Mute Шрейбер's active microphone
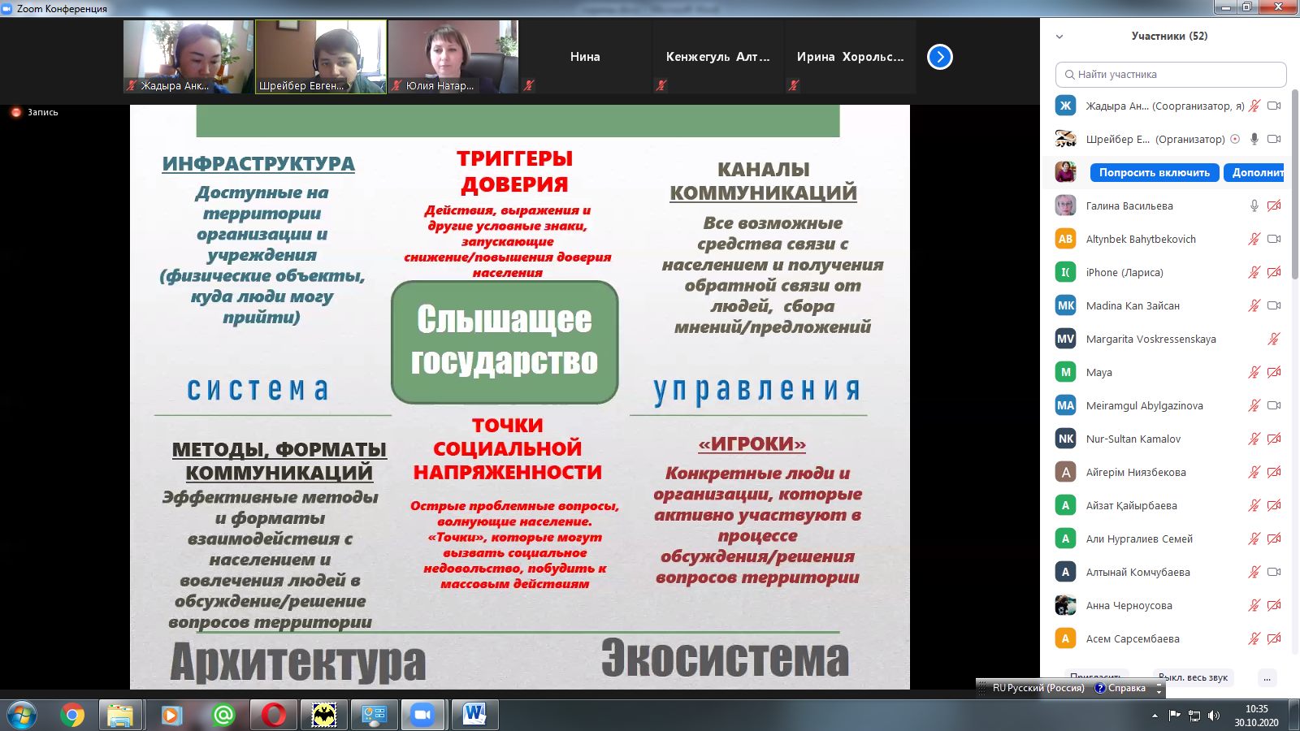 1255,138
